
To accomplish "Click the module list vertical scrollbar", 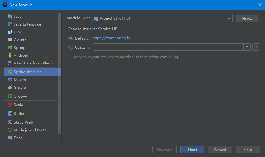I will [59, 74].
